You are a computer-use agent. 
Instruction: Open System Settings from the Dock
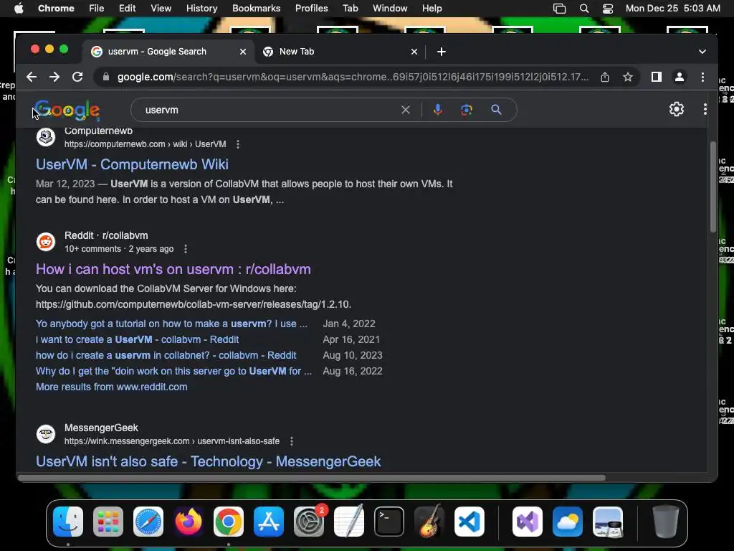coord(309,522)
